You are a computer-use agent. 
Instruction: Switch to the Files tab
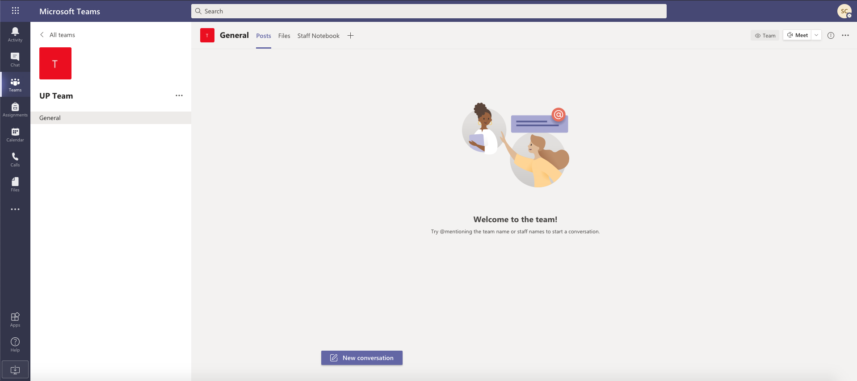(x=284, y=36)
